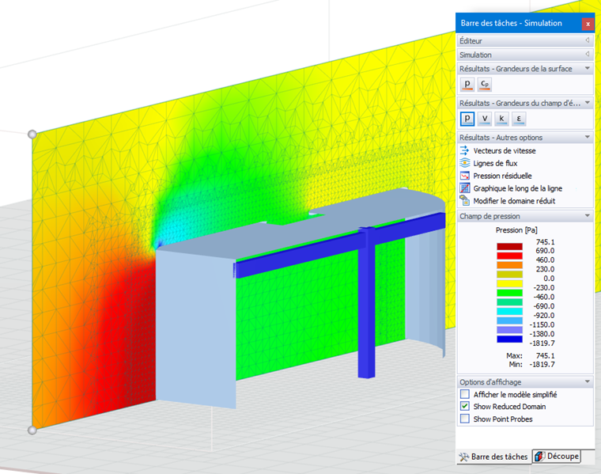Click the cube icon on Découpe tab
The height and width of the screenshot is (474, 601).
point(539,456)
